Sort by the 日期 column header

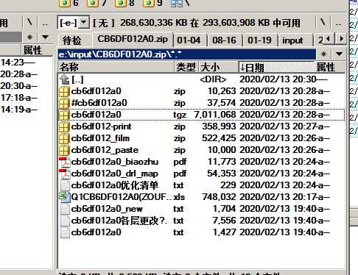tap(276, 67)
